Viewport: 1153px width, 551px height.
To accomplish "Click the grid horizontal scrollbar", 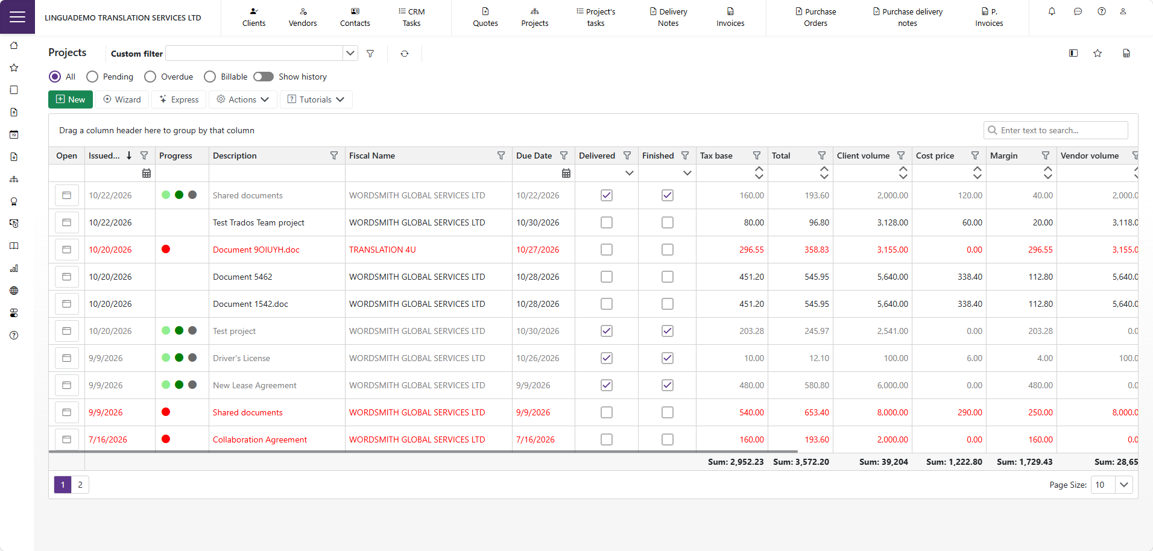I will pos(423,451).
